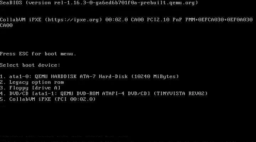Click the prebuilt.qemu.org text in header
The height and width of the screenshot is (142, 256).
coord(167,3)
